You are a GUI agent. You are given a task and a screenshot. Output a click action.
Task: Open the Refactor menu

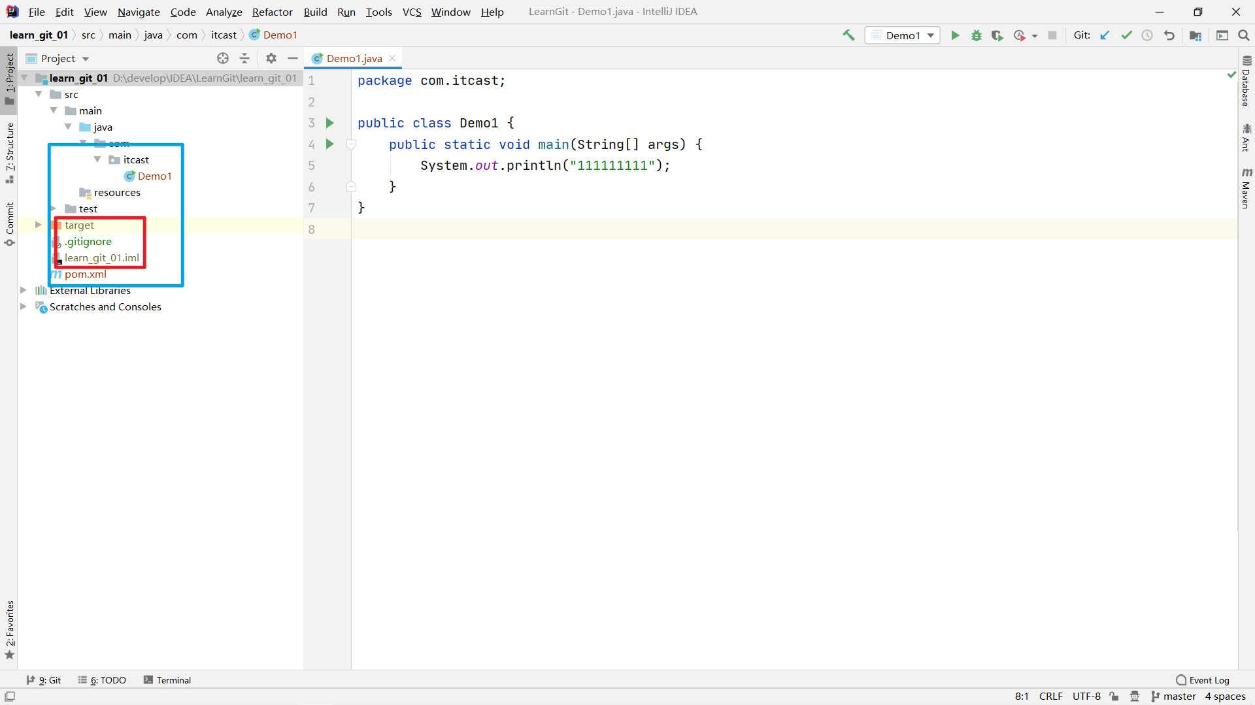point(273,12)
